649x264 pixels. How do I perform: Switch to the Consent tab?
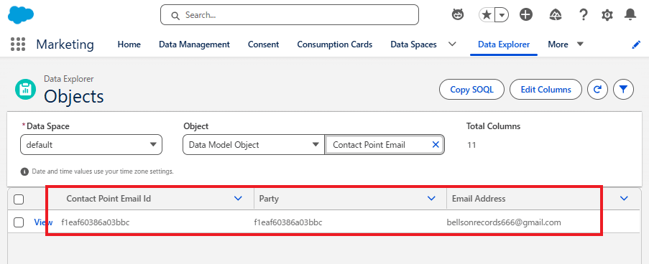(x=263, y=44)
